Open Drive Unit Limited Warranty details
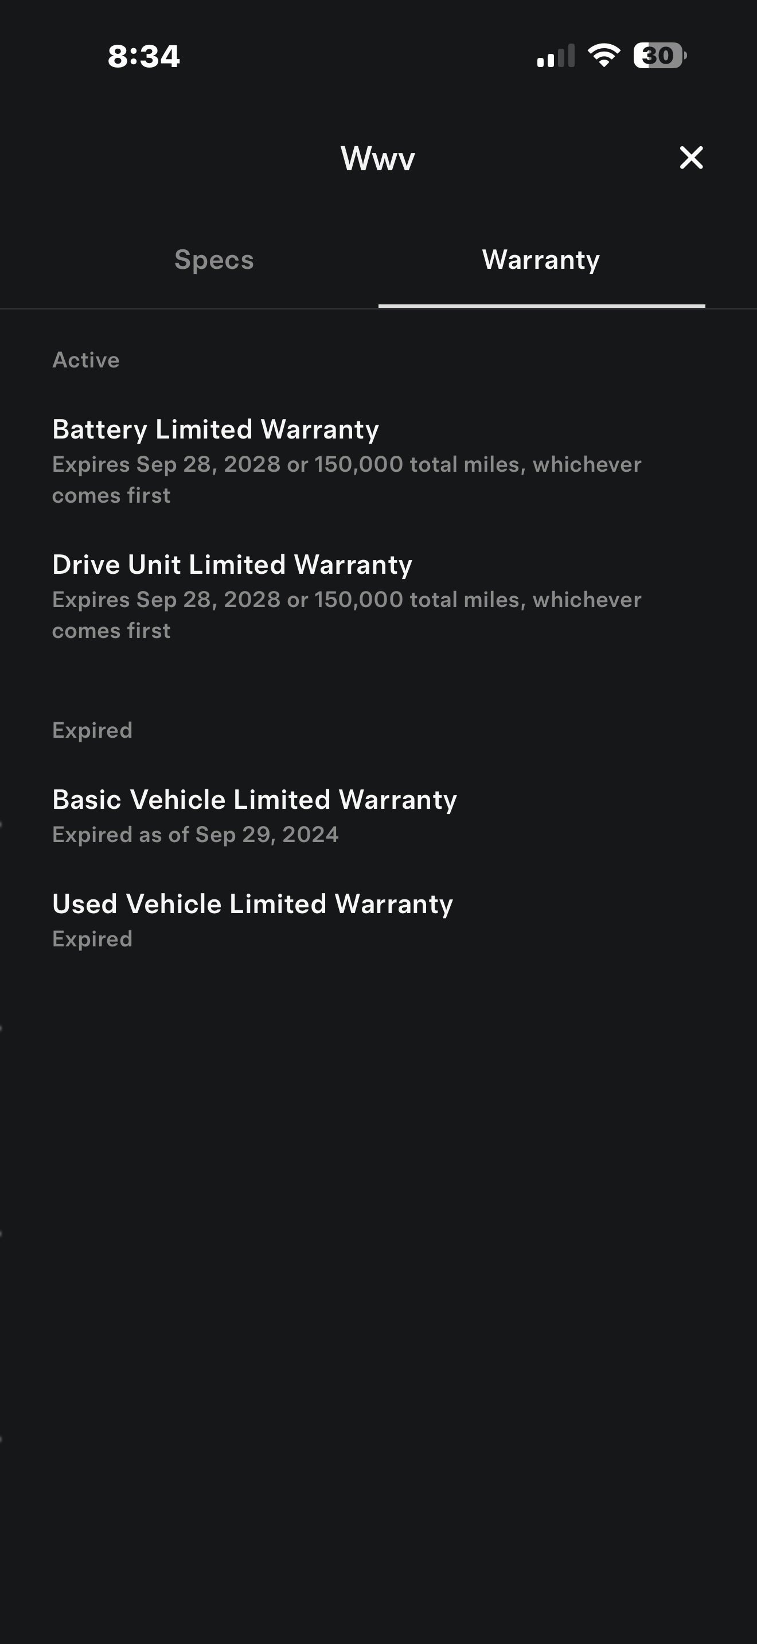757x1644 pixels. [232, 565]
